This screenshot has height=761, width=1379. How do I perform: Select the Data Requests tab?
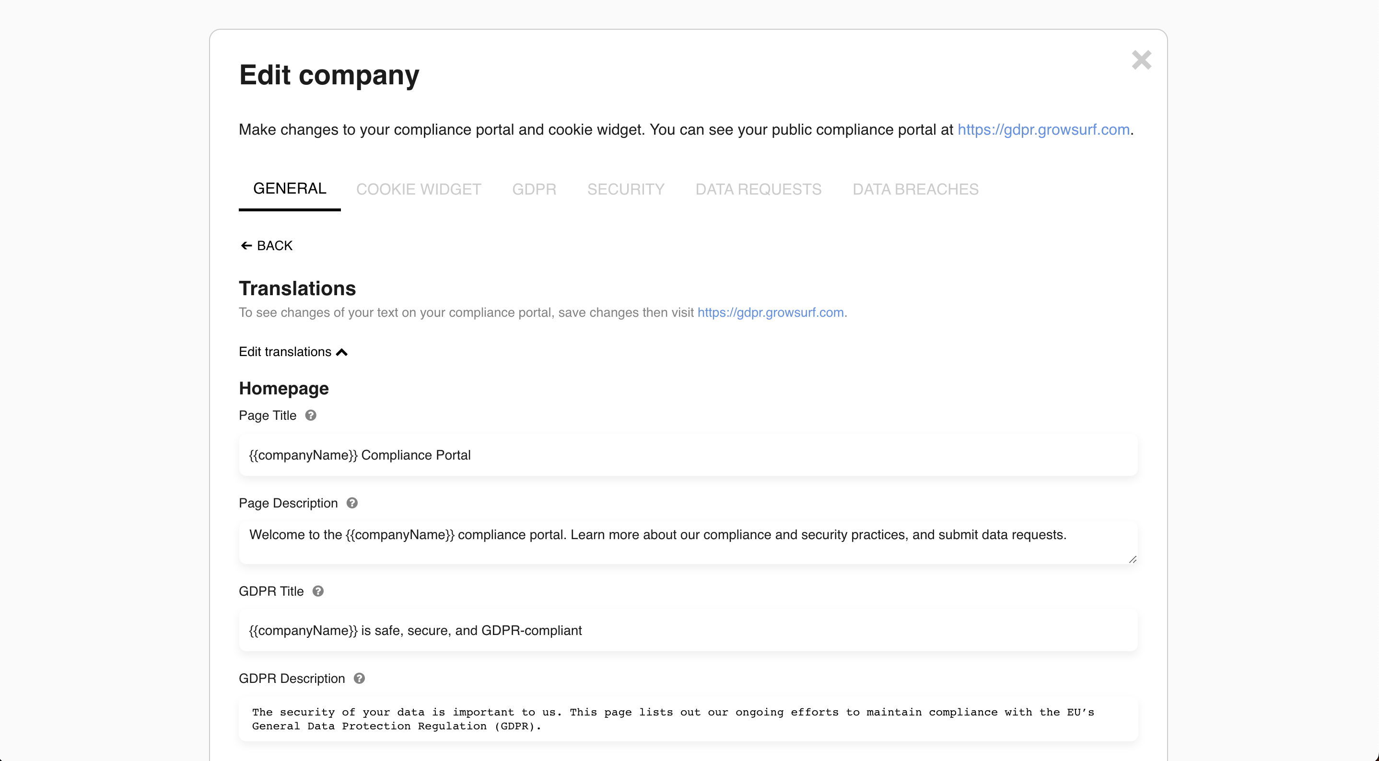pyautogui.click(x=758, y=189)
